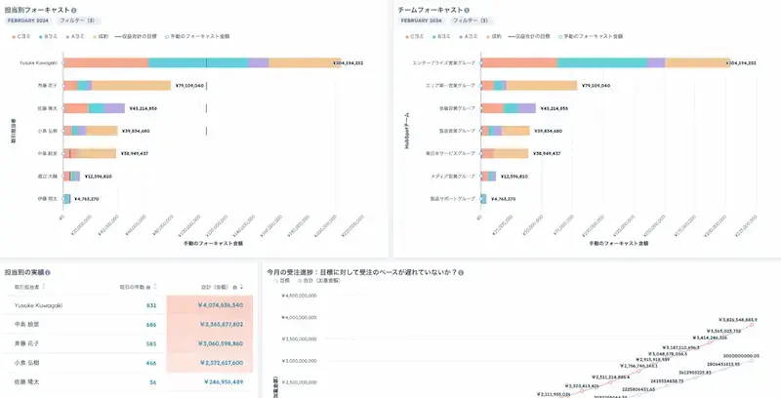Open amount ¥246,956,489 for 佐藤 隆太
The image size is (781, 398).
[x=224, y=382]
